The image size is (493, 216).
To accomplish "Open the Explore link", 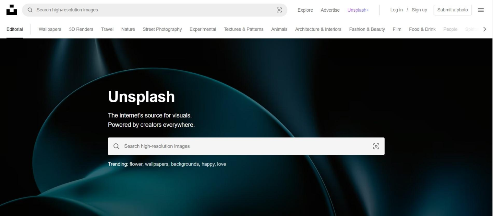I will pyautogui.click(x=305, y=10).
